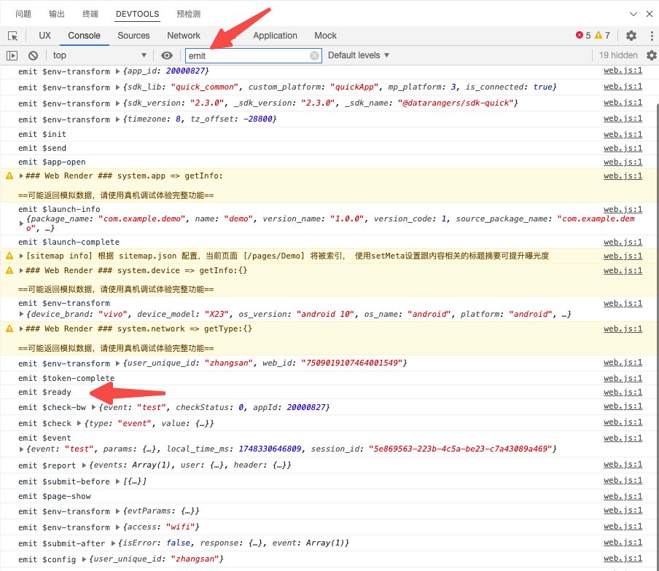Open web.js:1 link on the $app-open row
The image size is (659, 571).
point(623,162)
